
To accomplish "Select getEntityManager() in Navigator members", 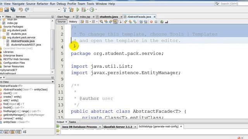I will coord(24,115).
